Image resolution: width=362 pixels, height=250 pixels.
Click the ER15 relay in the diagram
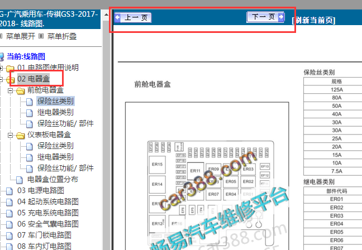157,165
